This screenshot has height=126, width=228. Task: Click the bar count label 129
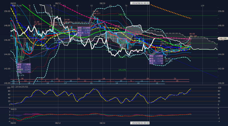point(202,6)
